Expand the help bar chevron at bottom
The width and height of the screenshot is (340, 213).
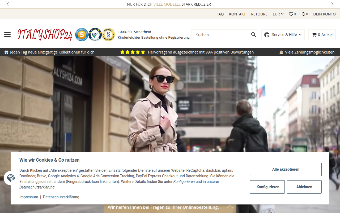(230, 207)
